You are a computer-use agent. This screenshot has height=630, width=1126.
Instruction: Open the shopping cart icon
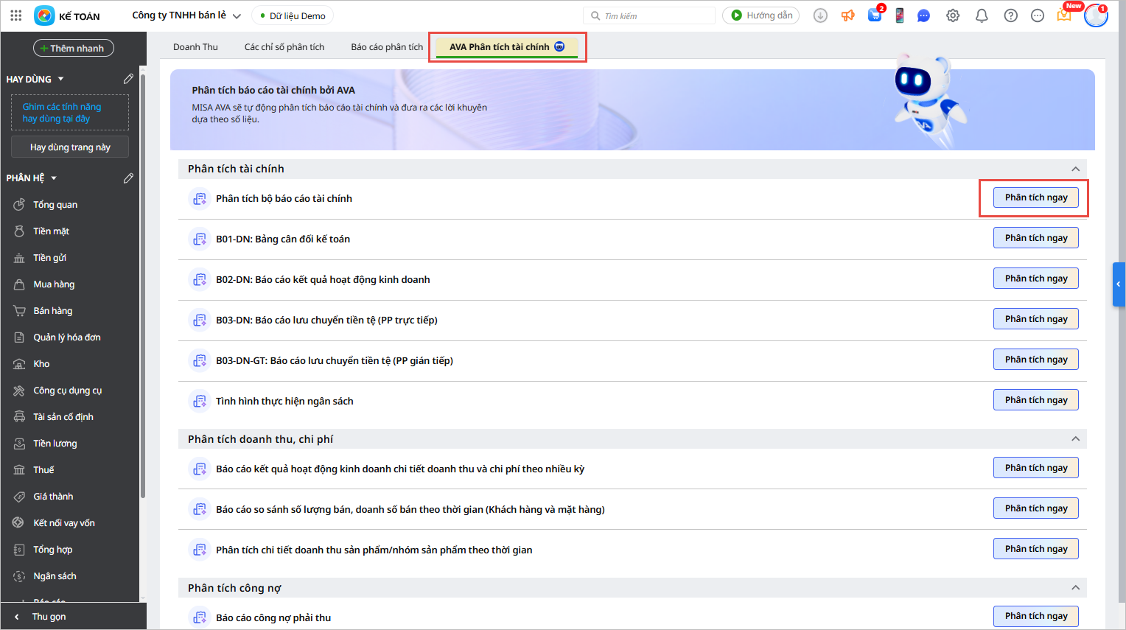coord(875,15)
